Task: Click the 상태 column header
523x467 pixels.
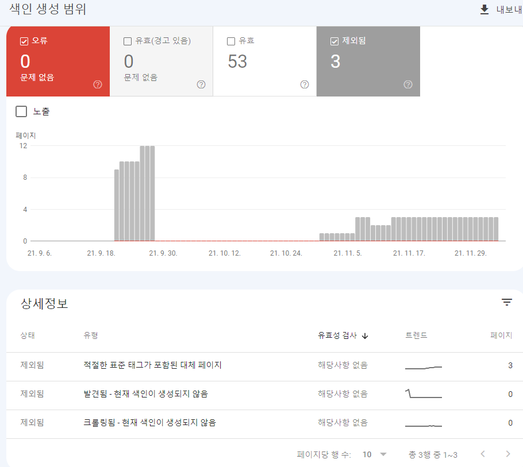Action: [28, 335]
